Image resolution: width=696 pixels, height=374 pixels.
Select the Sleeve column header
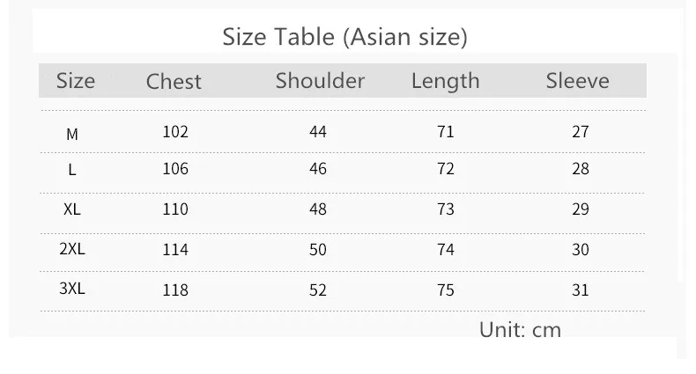pyautogui.click(x=577, y=81)
